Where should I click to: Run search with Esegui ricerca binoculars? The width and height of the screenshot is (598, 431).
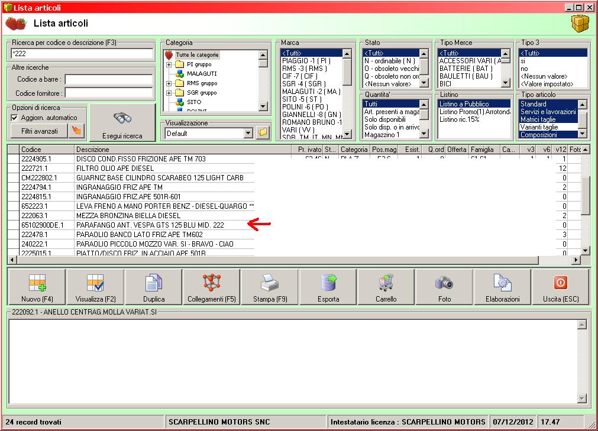(x=122, y=123)
